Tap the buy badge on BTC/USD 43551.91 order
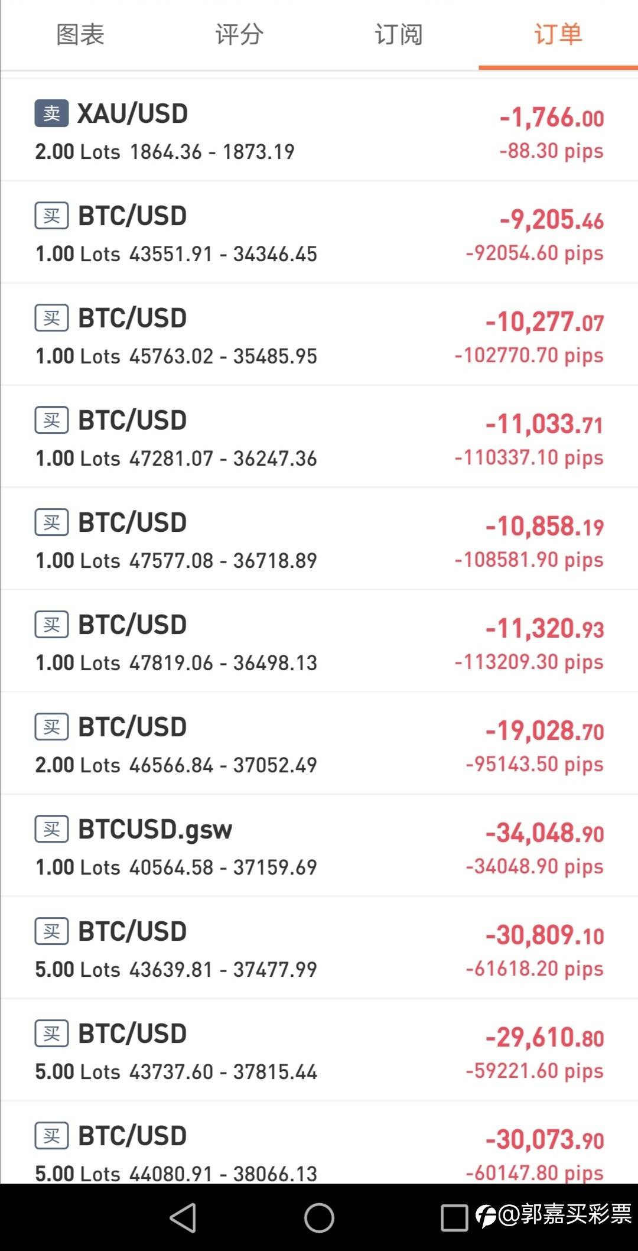The height and width of the screenshot is (1251, 638). point(51,216)
